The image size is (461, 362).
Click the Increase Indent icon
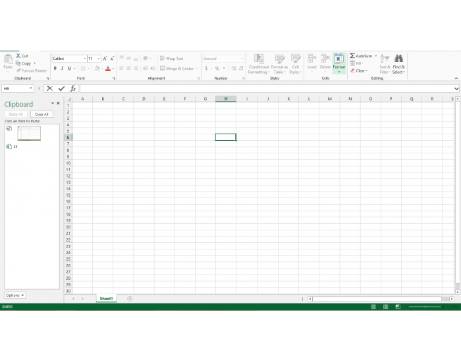coord(153,68)
